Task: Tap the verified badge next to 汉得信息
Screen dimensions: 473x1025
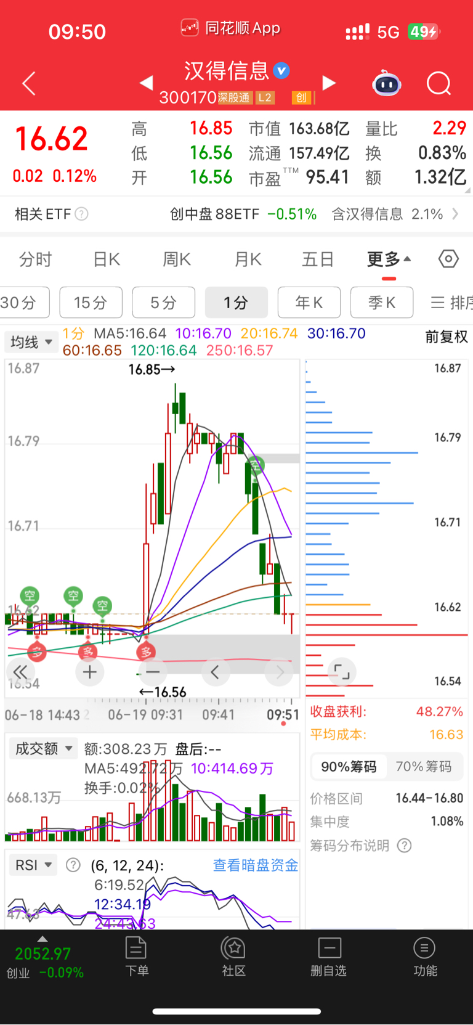Action: [281, 71]
